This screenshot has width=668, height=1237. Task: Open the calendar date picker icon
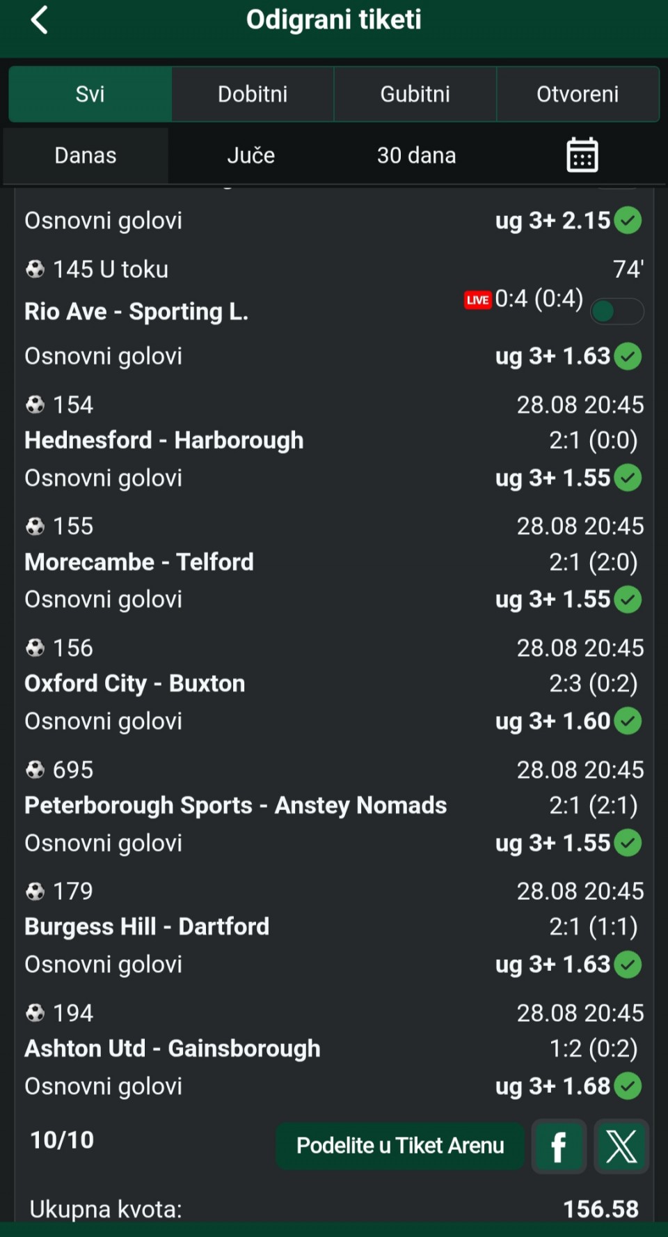pos(582,155)
